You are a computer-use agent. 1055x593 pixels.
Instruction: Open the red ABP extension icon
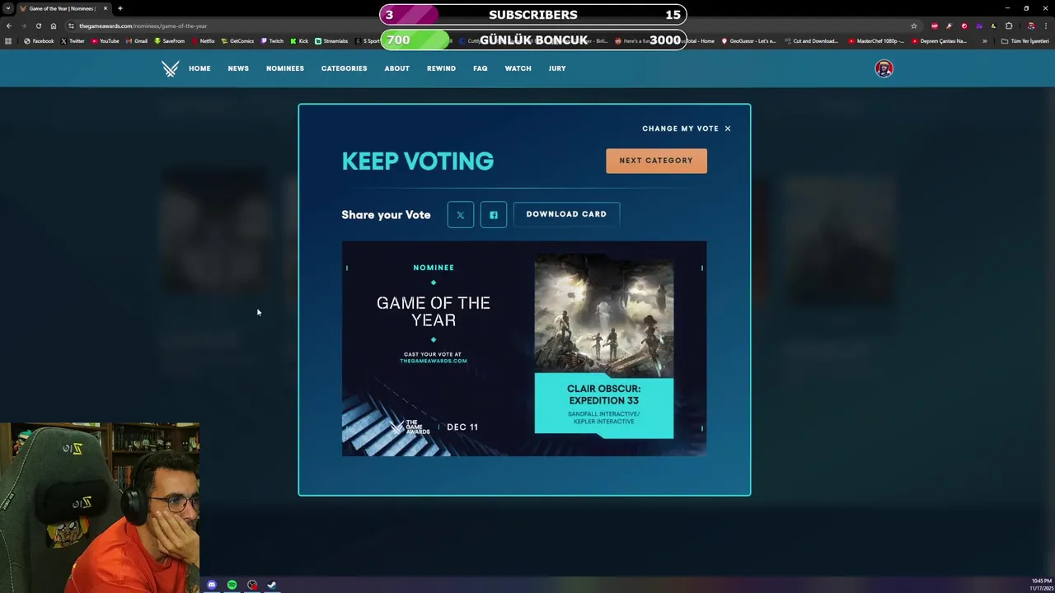(934, 26)
